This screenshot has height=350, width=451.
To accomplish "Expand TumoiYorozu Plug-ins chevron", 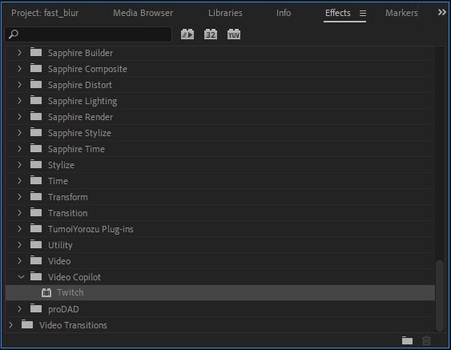I will tap(19, 229).
